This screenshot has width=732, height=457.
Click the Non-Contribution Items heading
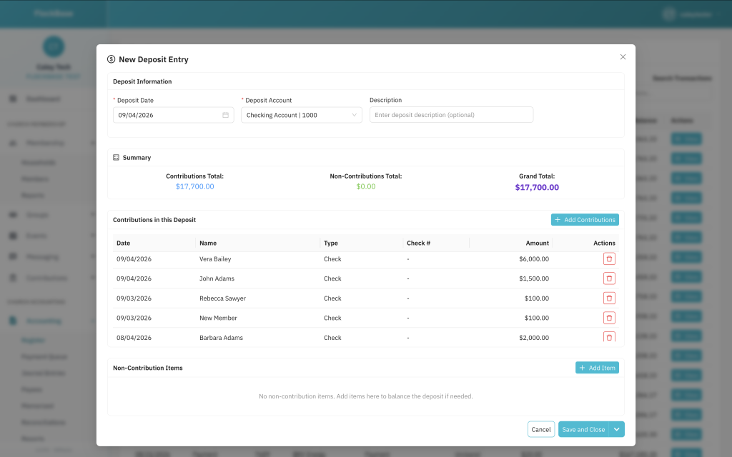(x=147, y=368)
